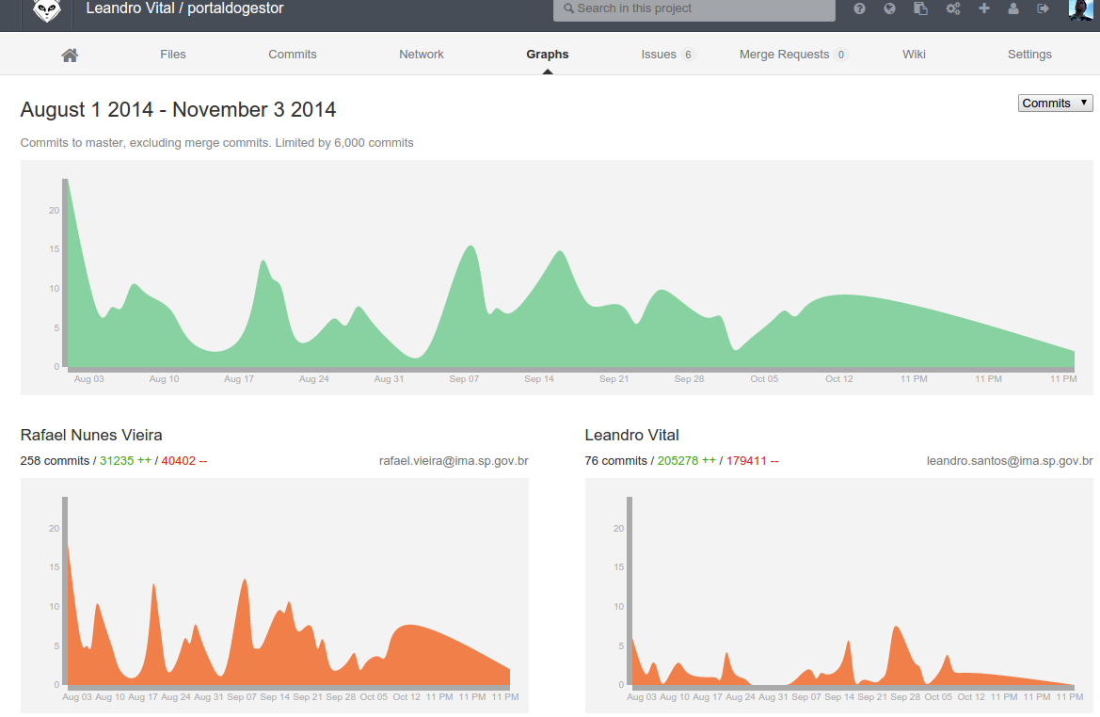
Task: Click additions count 31235 ++
Action: pos(125,461)
